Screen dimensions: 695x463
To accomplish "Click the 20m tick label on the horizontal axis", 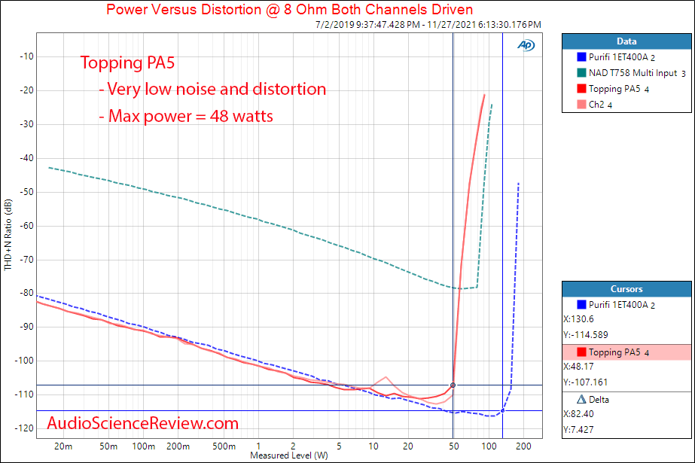I will click(x=63, y=446).
